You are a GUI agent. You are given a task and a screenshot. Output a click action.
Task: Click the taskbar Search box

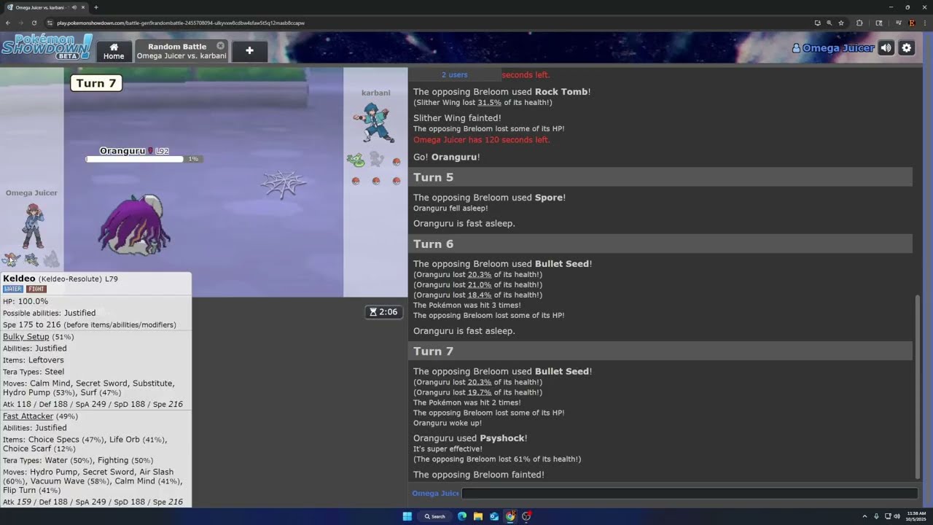coord(435,516)
